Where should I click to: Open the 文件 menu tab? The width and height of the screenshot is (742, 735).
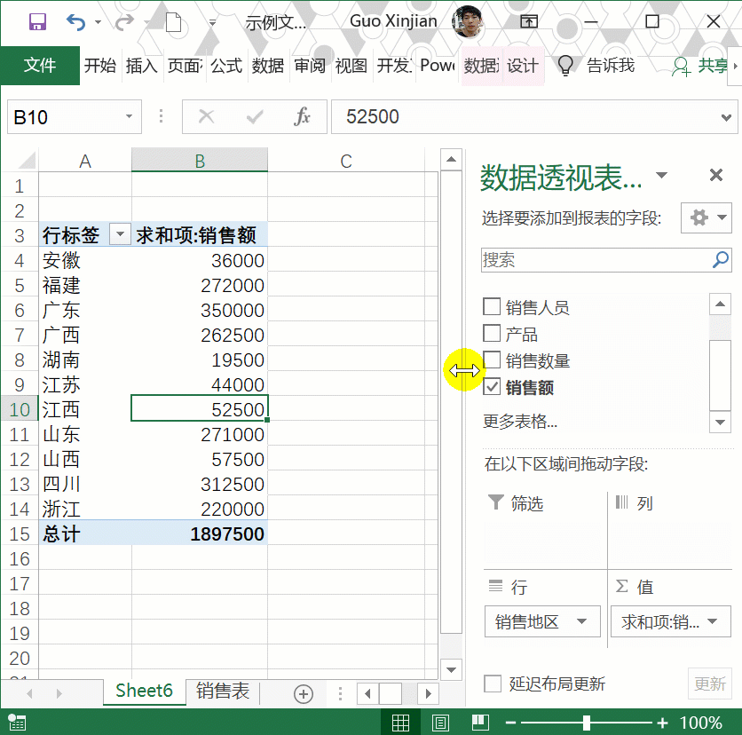(40, 66)
